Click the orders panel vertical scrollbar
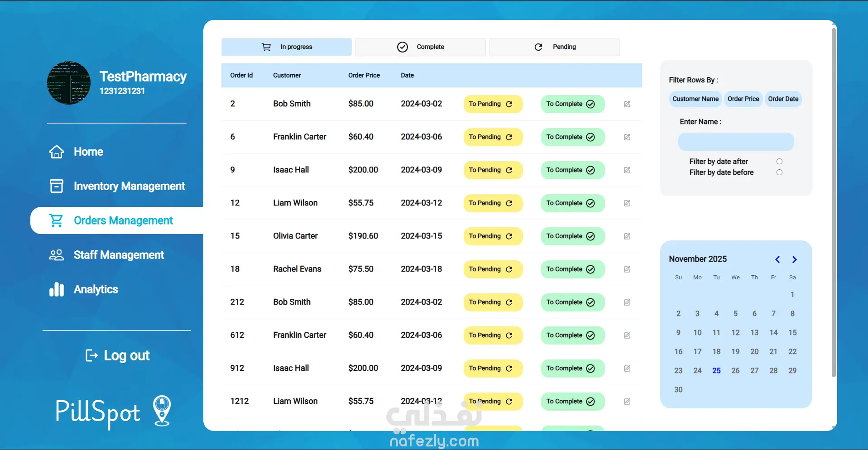 (x=834, y=202)
